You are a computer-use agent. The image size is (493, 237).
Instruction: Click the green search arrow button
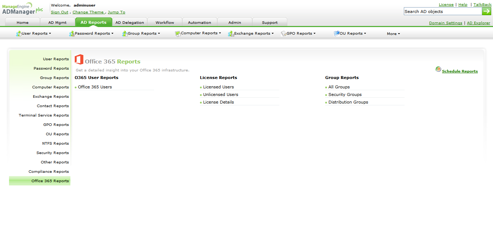pyautogui.click(x=487, y=11)
